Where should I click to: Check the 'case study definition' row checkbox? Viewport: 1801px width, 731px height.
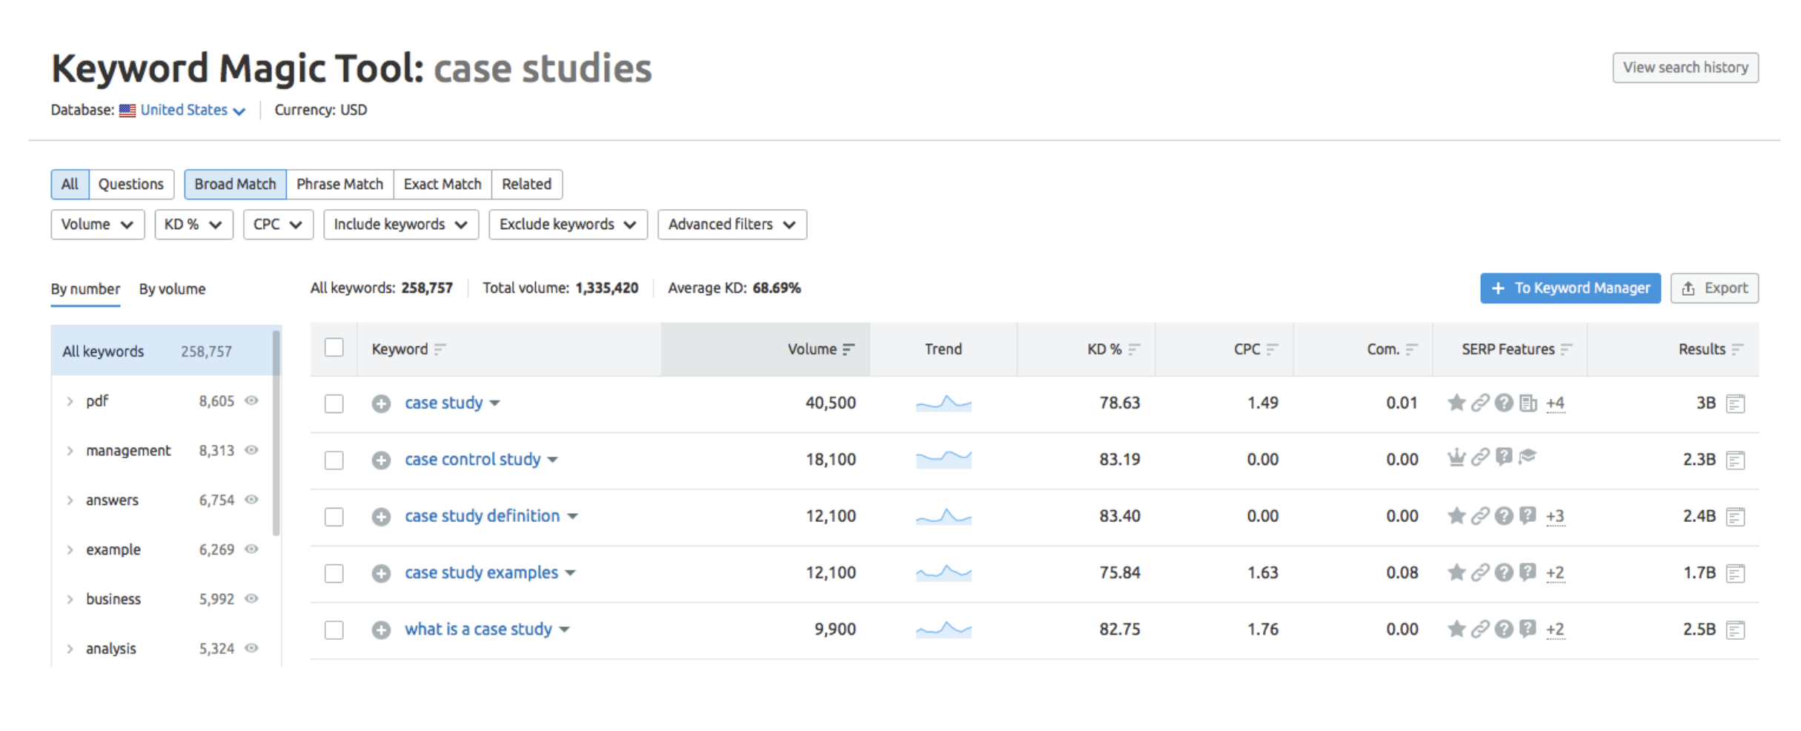334,517
